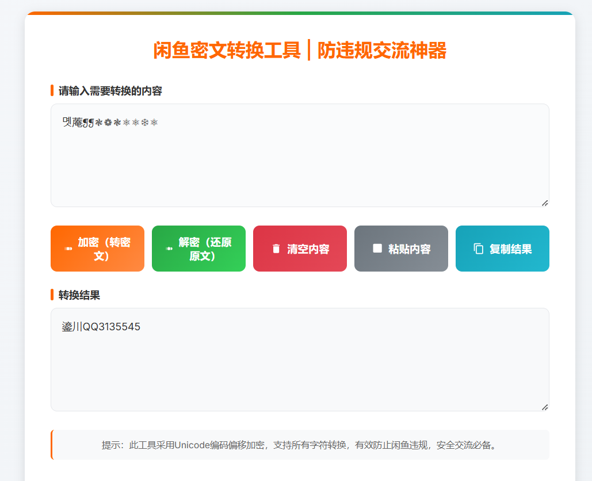
Task: Click the resize handle of the result textarea
Action: [544, 407]
